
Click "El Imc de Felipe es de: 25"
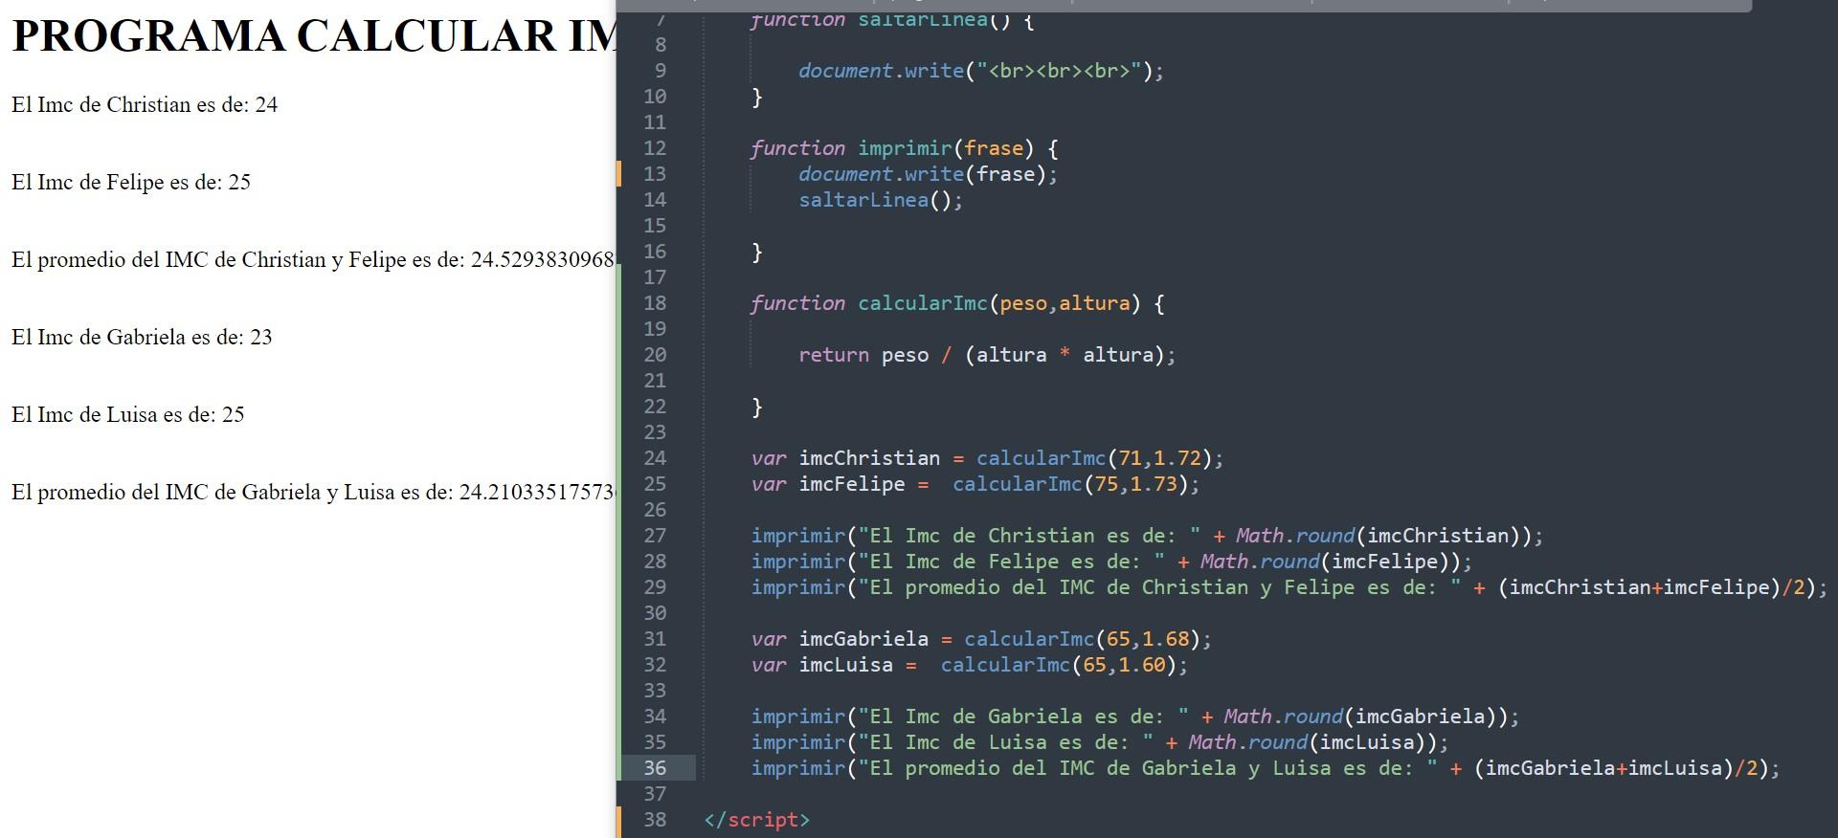(x=131, y=183)
